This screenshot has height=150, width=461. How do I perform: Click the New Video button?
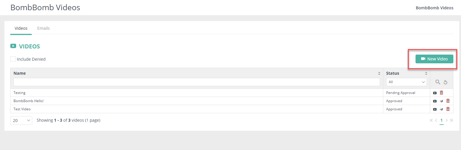point(434,59)
